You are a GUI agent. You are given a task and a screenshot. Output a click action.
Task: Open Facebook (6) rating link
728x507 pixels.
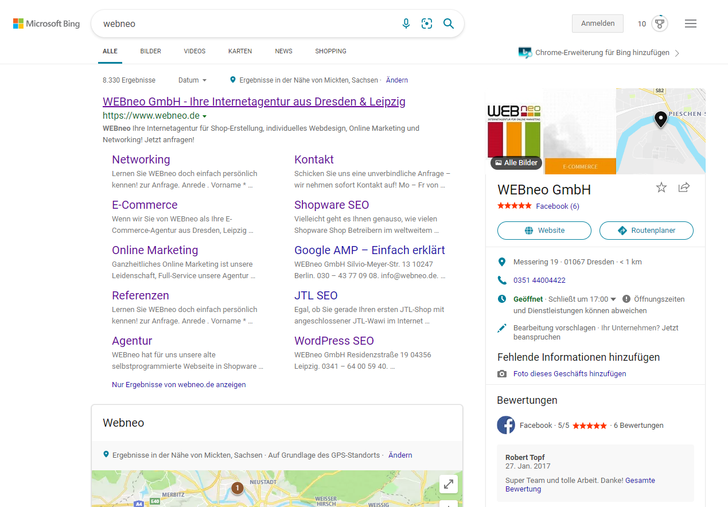click(x=558, y=206)
